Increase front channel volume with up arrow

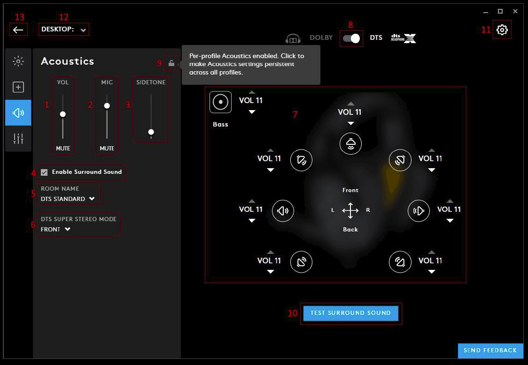pos(350,104)
